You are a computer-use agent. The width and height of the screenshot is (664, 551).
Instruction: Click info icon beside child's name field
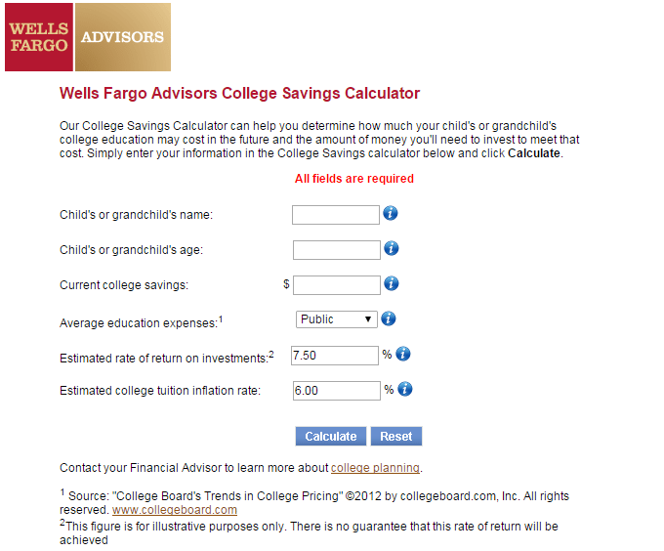(390, 213)
